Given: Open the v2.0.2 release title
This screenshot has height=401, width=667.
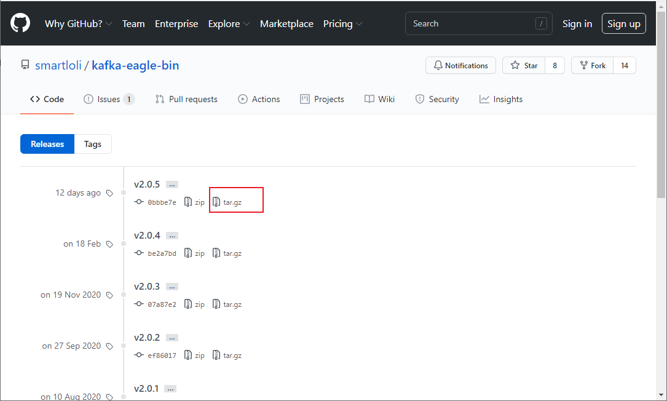Looking at the screenshot, I should (147, 338).
